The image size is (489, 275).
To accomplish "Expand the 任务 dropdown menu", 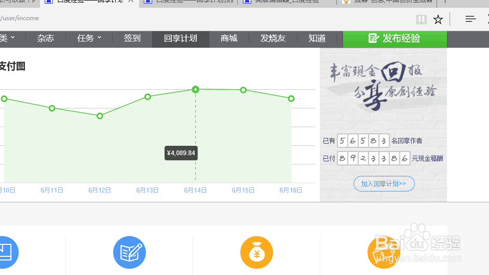I will click(x=89, y=38).
